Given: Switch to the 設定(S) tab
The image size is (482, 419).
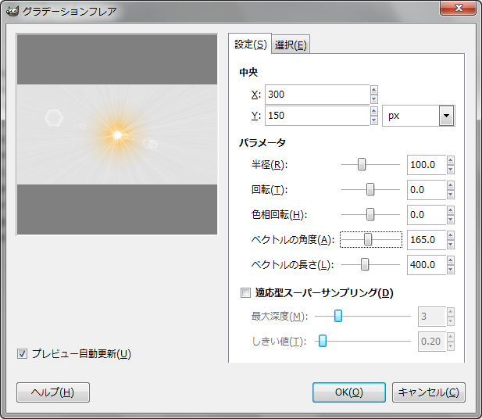Looking at the screenshot, I should (250, 45).
